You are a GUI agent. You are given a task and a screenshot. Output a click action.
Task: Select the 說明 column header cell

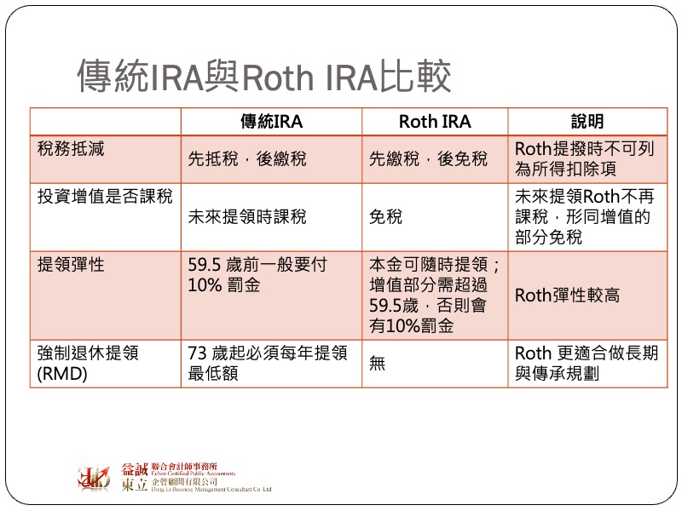(x=587, y=122)
